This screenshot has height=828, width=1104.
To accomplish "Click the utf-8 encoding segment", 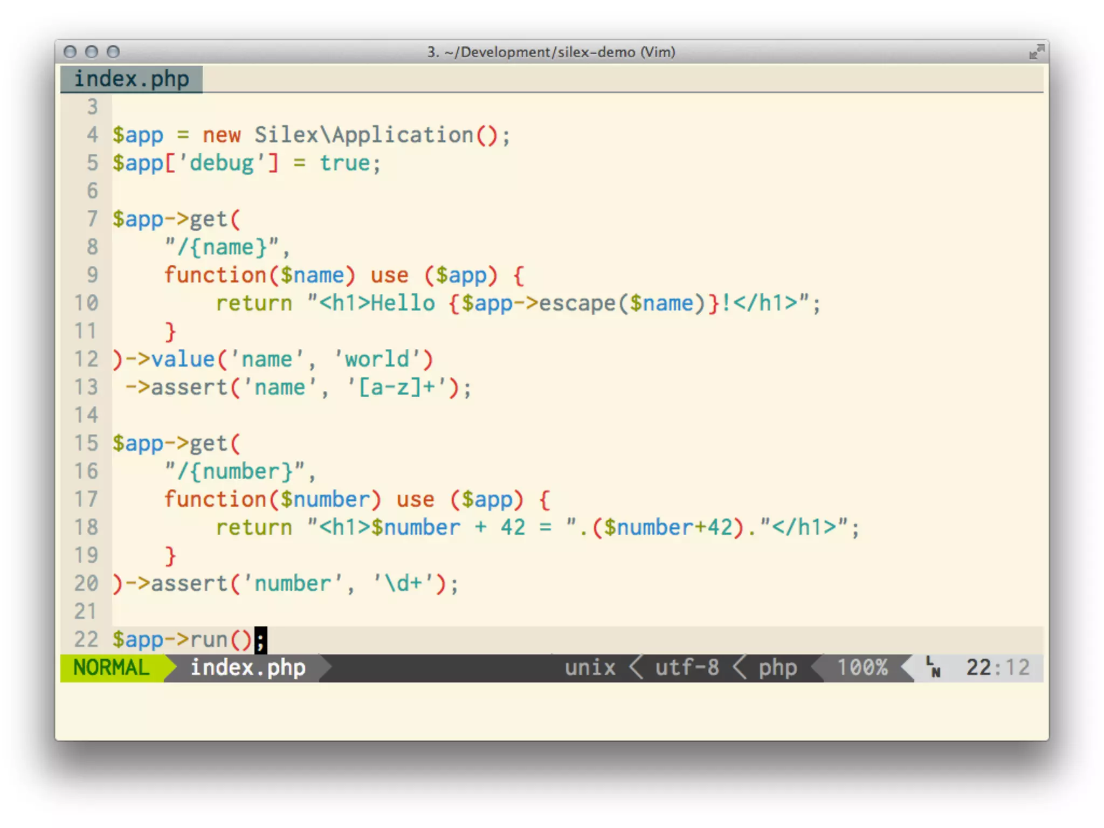I will click(x=687, y=668).
